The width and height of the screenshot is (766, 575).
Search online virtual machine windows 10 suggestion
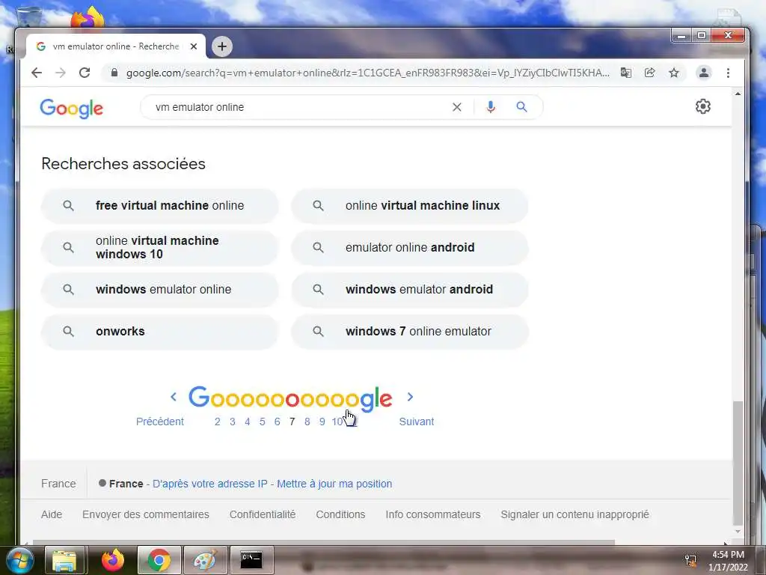tap(160, 247)
